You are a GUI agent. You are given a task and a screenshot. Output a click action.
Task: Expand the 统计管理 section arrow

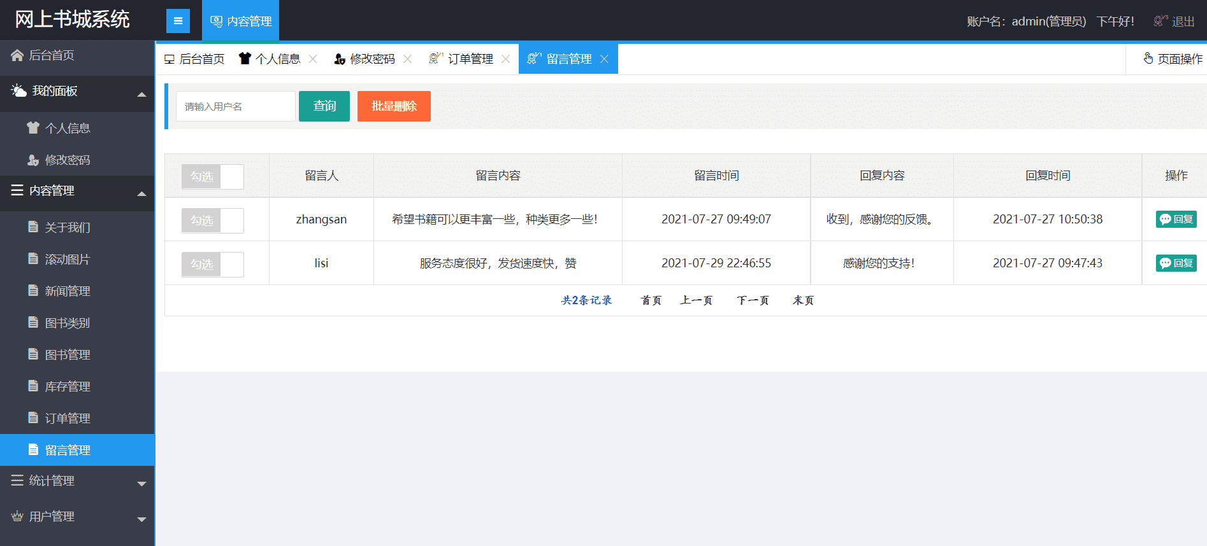click(141, 484)
